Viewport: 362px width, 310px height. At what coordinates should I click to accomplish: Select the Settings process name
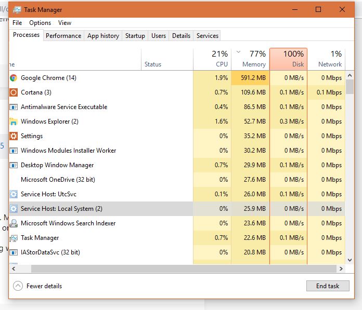coord(32,136)
